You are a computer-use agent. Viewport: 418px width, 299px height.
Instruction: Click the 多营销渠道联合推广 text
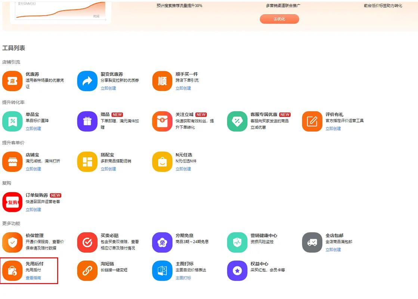click(x=283, y=6)
